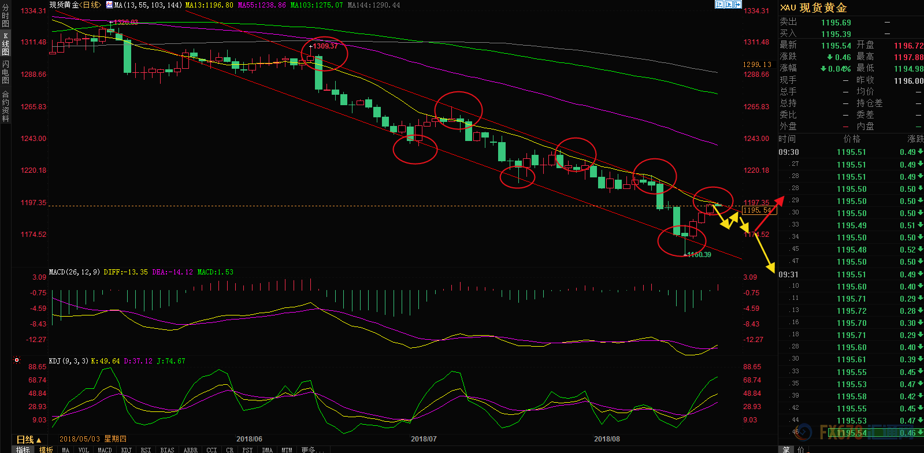924x453 pixels.
Task: Select the K线图 side tab
Action: (5, 44)
